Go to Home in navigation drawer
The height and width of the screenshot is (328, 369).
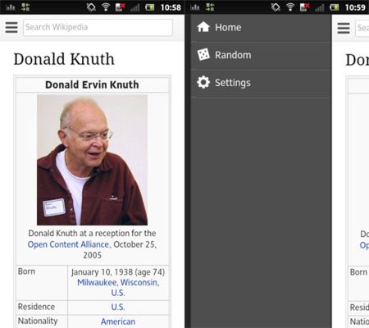(x=261, y=28)
